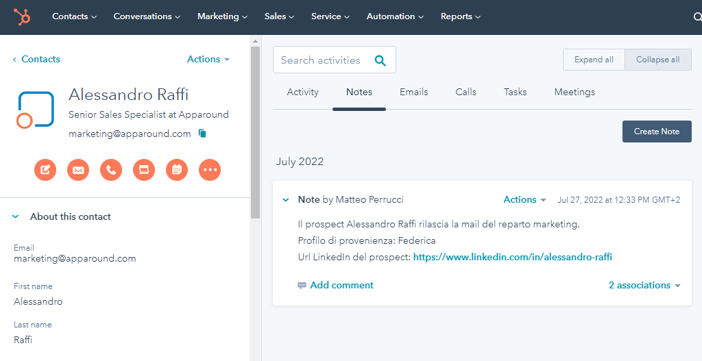Click the orange email envelope icon

coord(78,170)
